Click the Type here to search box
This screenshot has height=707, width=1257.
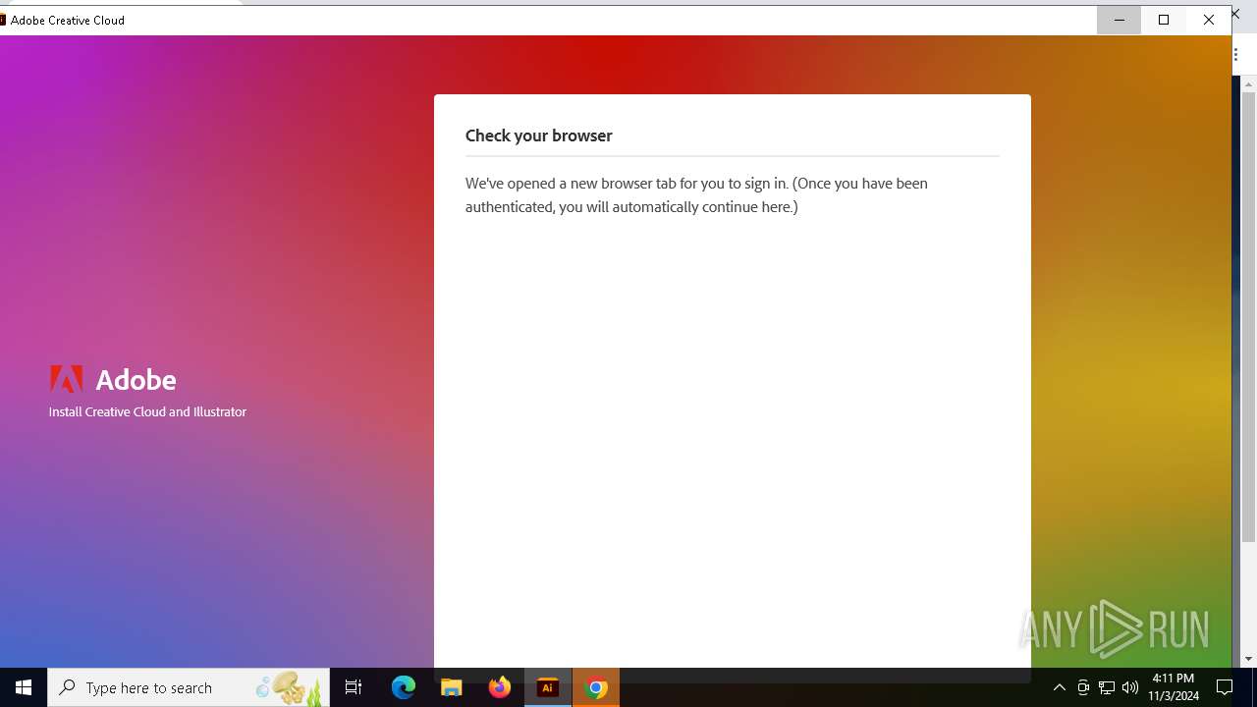tap(189, 687)
